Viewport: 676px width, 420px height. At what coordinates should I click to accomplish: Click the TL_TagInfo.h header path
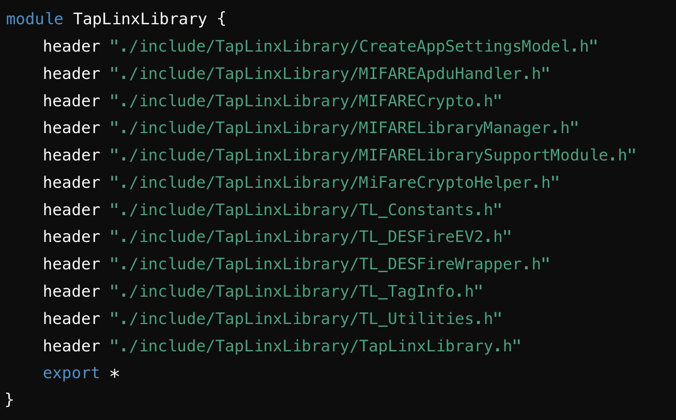click(x=296, y=292)
